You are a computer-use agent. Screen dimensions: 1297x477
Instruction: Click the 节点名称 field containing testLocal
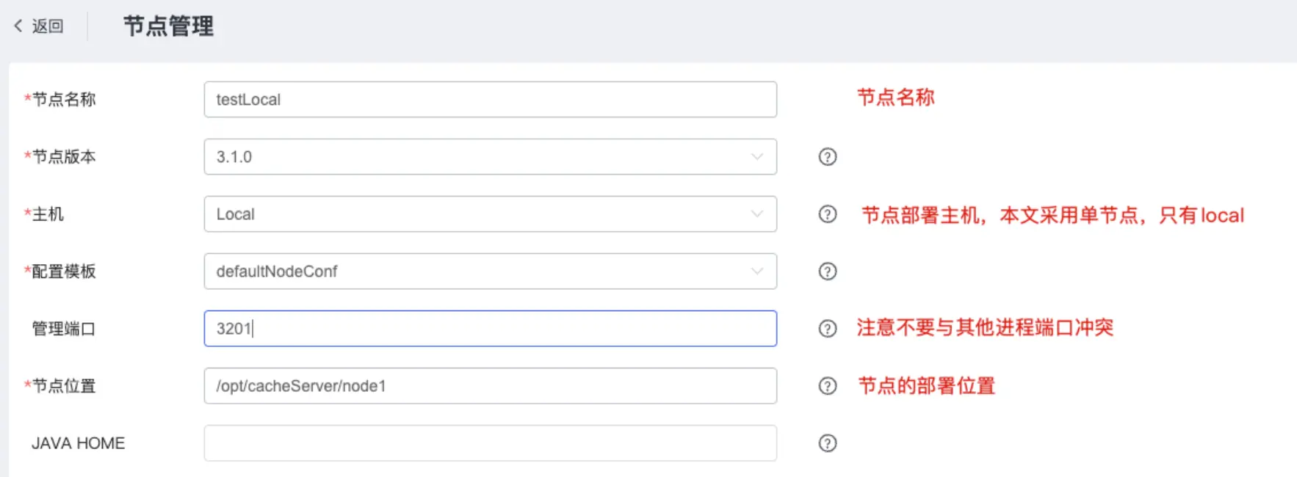pyautogui.click(x=490, y=100)
